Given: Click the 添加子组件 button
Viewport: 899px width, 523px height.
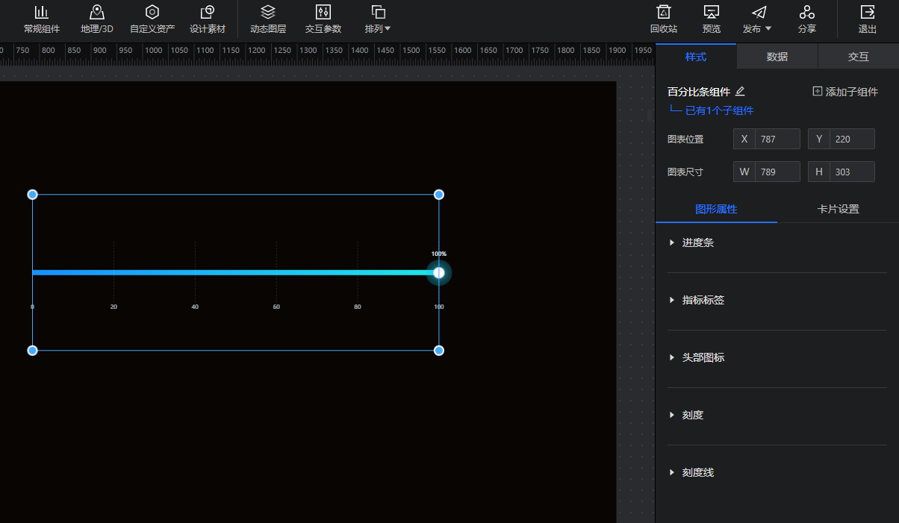Looking at the screenshot, I should pyautogui.click(x=844, y=92).
